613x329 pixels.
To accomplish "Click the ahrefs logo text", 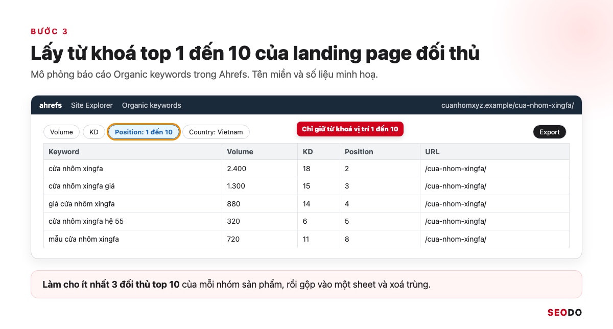I will 51,105.
